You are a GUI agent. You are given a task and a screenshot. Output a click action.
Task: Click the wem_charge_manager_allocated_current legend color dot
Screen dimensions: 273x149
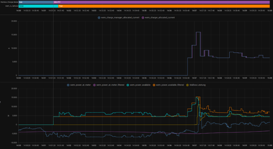click(99, 17)
